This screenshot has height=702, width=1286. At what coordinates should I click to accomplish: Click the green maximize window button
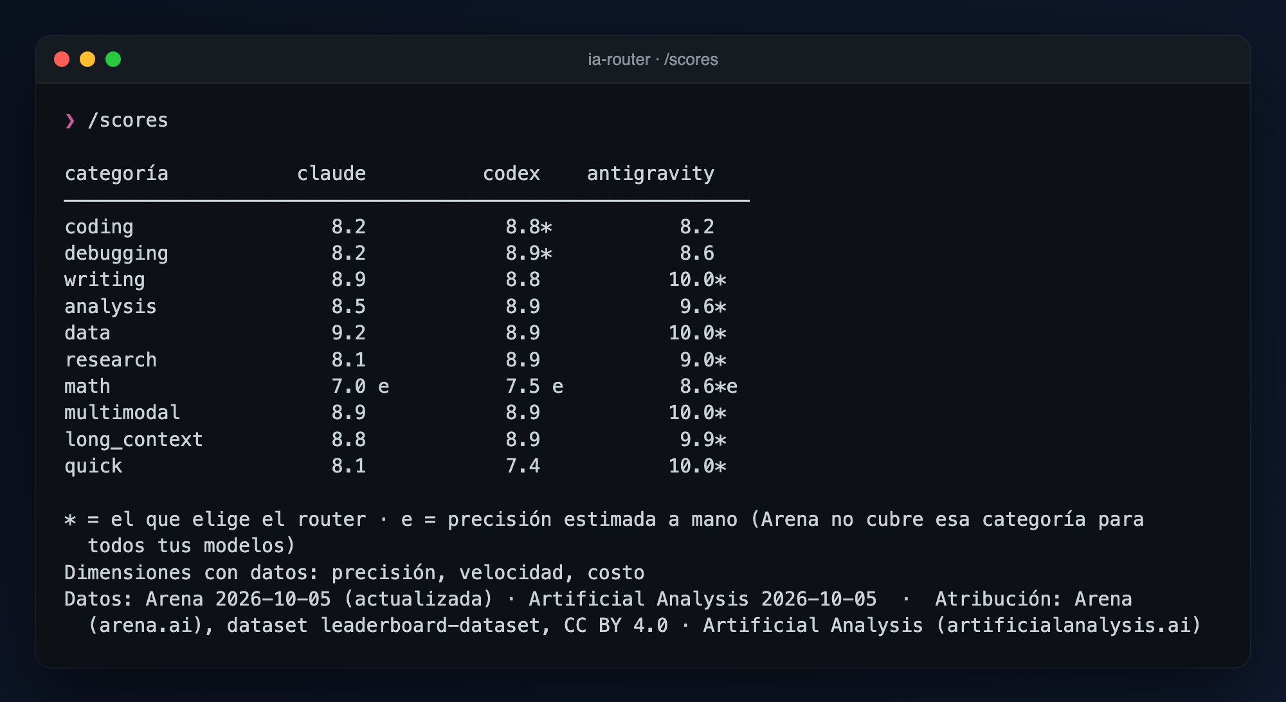tap(113, 59)
